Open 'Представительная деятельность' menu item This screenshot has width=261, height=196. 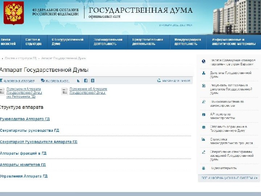pos(148,42)
